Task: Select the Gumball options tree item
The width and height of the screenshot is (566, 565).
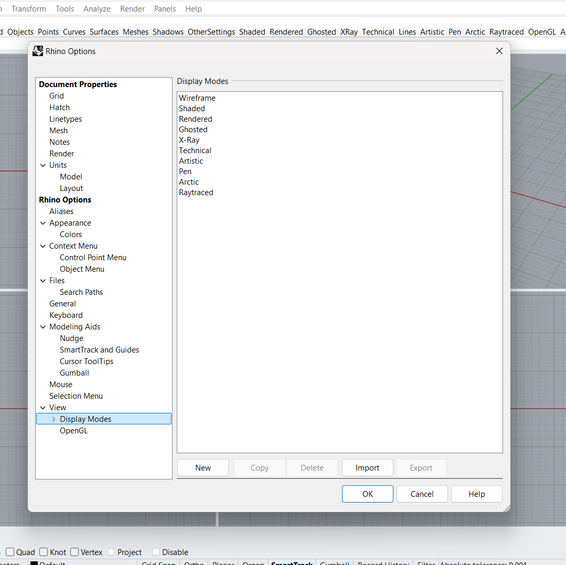Action: point(74,373)
